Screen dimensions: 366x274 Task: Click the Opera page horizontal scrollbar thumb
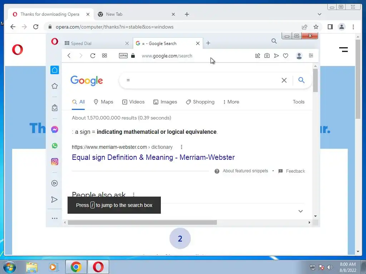(142, 223)
